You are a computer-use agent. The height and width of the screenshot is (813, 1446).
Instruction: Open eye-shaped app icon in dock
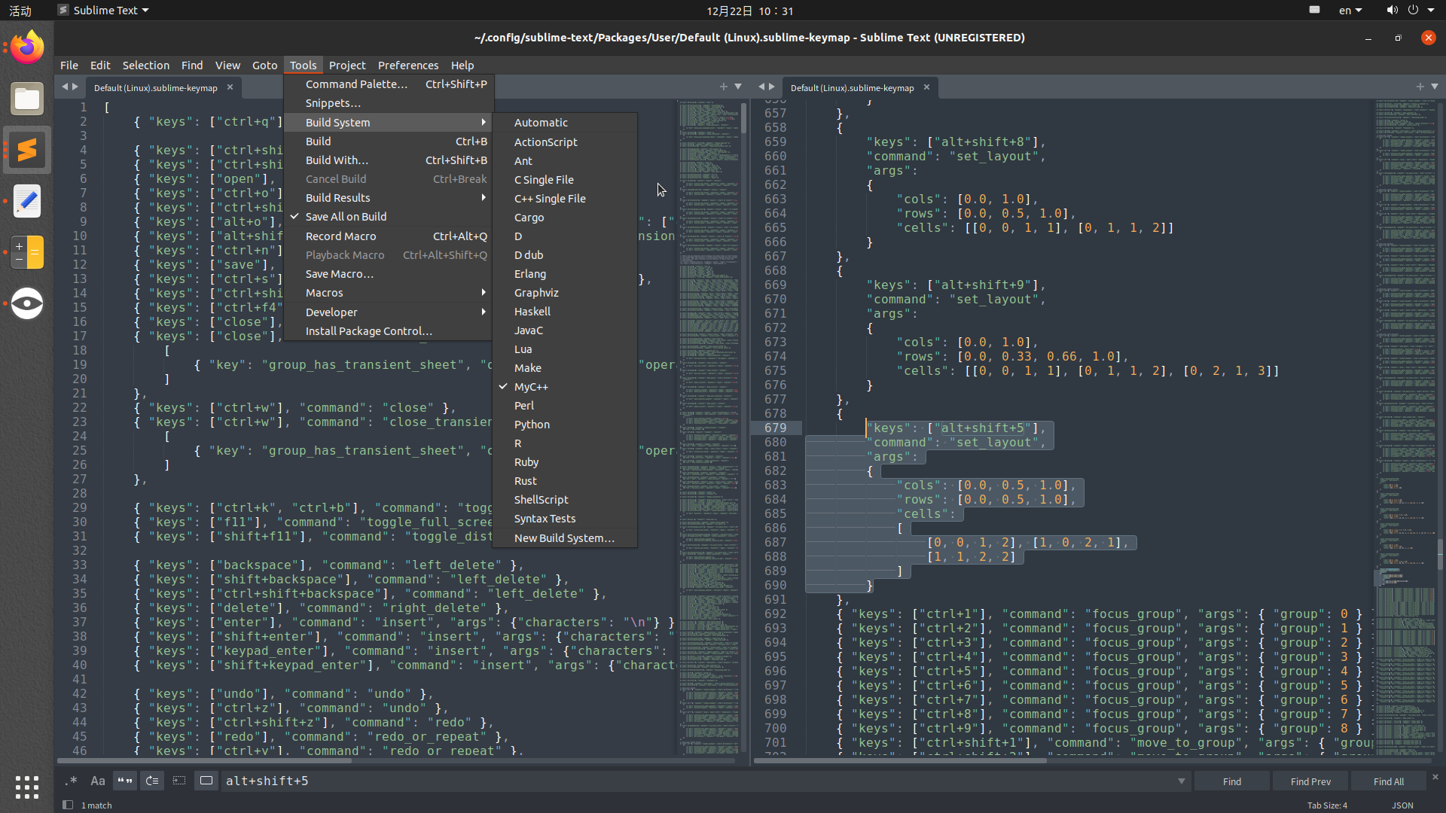[x=27, y=303]
